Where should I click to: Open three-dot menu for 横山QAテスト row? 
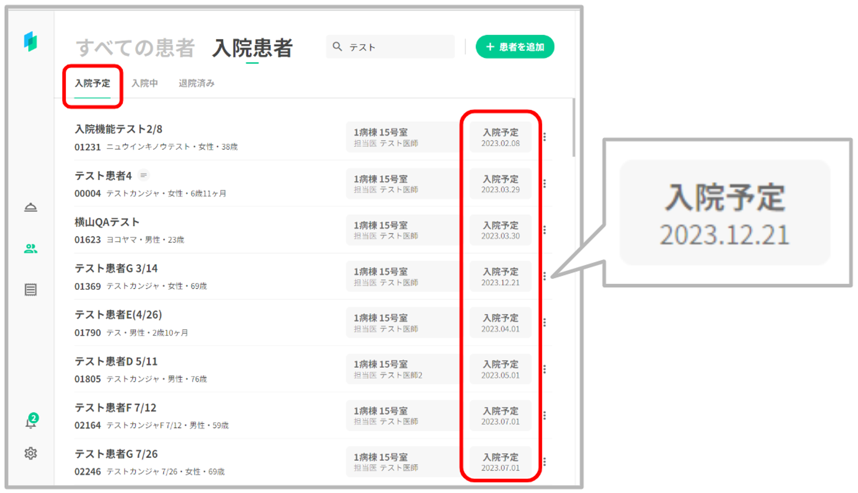(544, 230)
